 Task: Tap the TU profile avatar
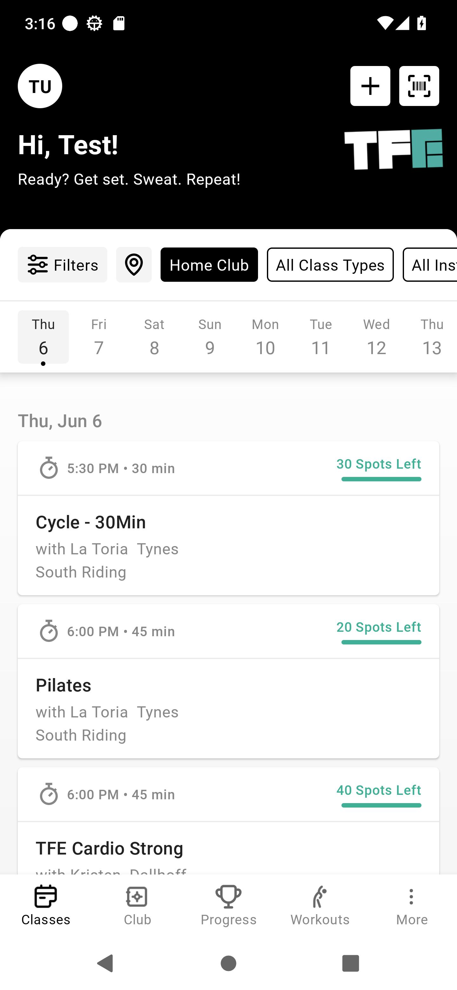click(40, 86)
